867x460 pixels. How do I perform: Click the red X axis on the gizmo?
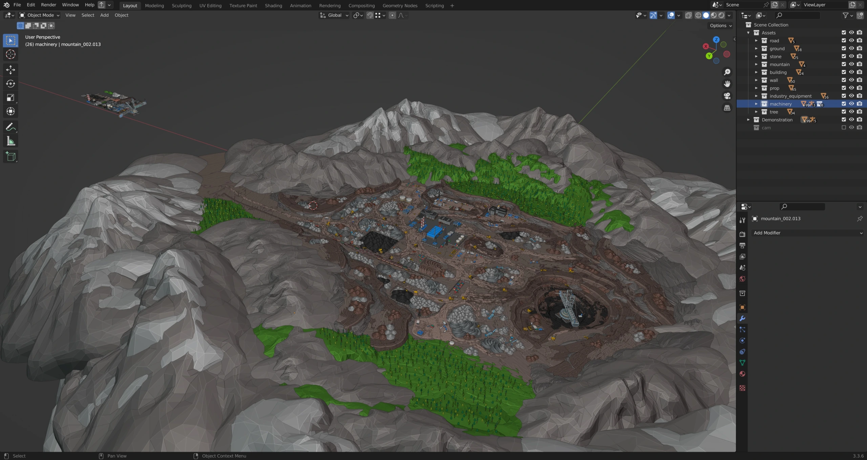point(706,46)
